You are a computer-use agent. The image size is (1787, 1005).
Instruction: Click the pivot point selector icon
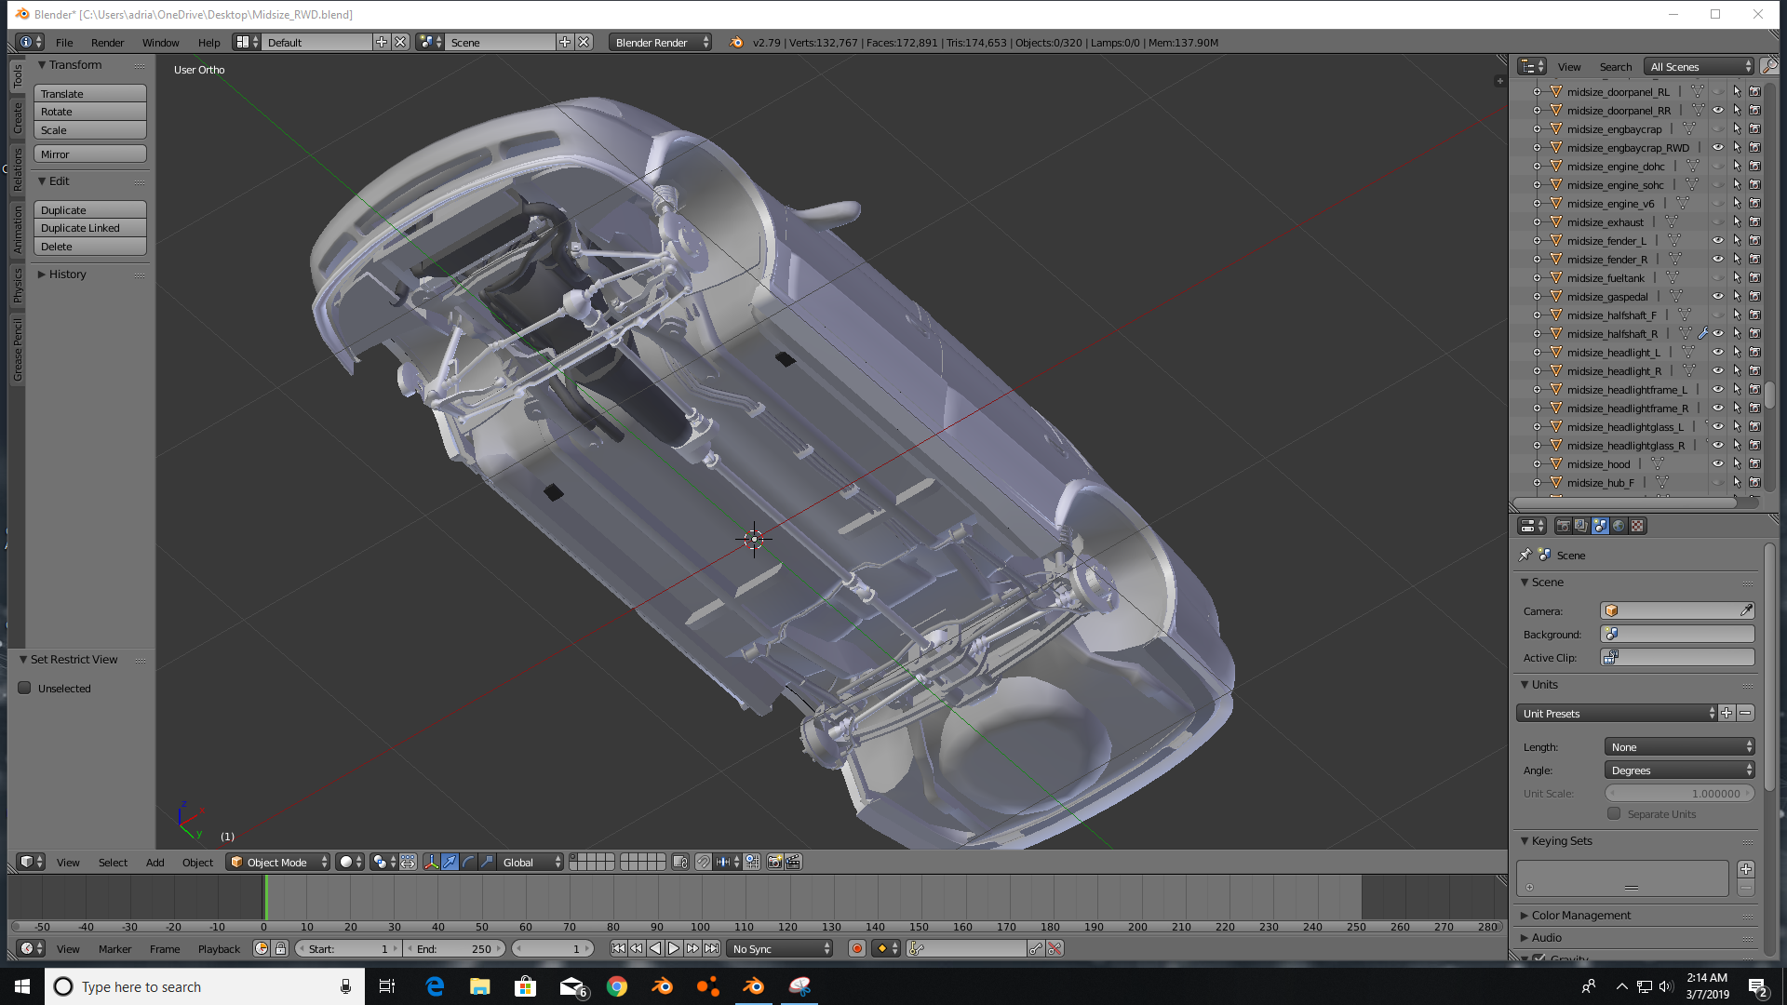[x=383, y=862]
